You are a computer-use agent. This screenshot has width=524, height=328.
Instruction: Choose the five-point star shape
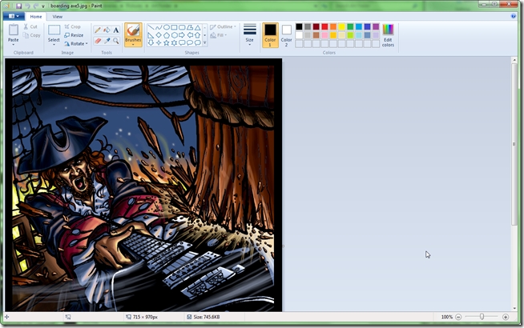click(x=166, y=42)
